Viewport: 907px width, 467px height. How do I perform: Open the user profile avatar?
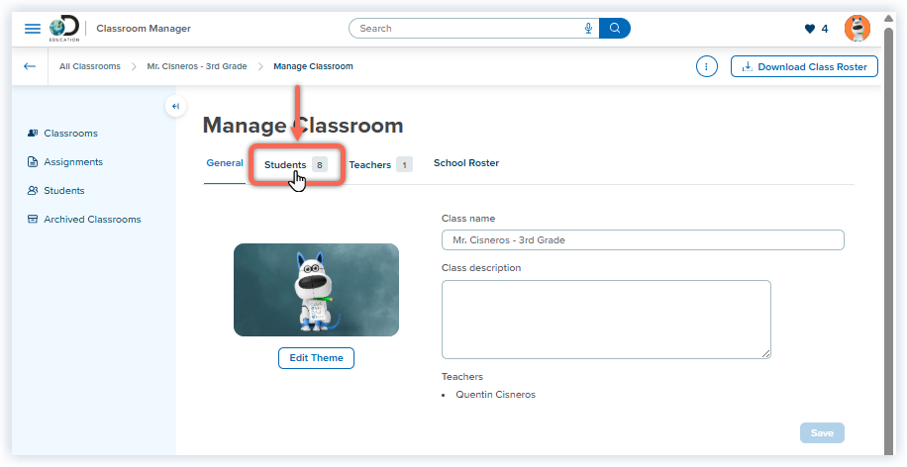pyautogui.click(x=857, y=29)
